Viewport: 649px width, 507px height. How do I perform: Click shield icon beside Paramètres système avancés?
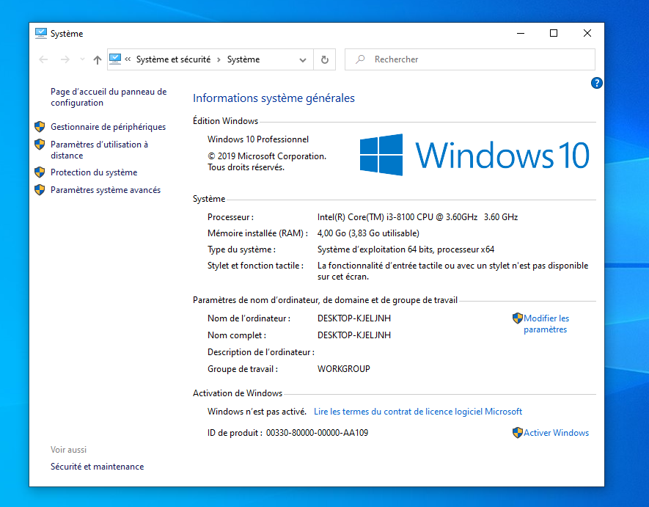[x=40, y=190]
